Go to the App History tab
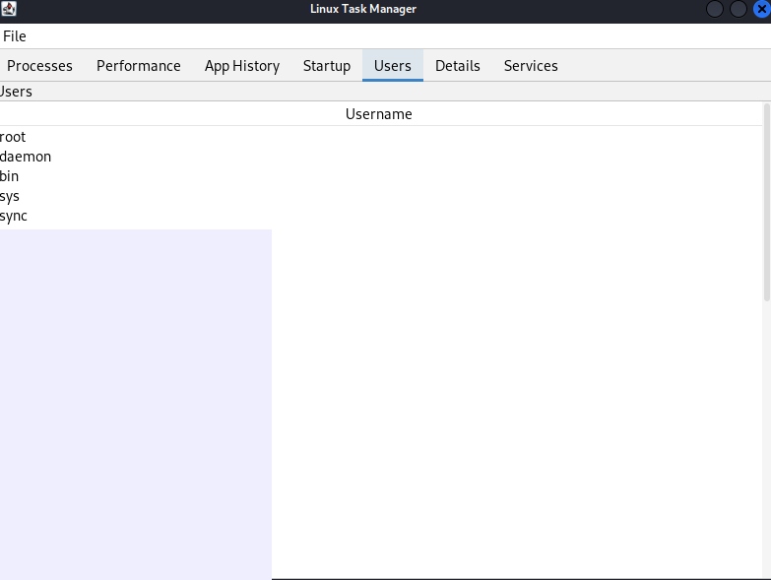The image size is (771, 580). [x=242, y=66]
